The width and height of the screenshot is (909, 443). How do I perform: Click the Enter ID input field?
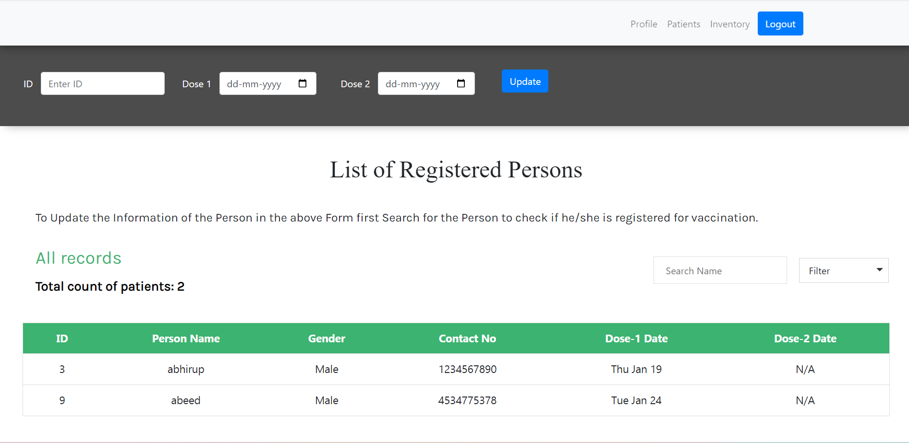pyautogui.click(x=102, y=83)
